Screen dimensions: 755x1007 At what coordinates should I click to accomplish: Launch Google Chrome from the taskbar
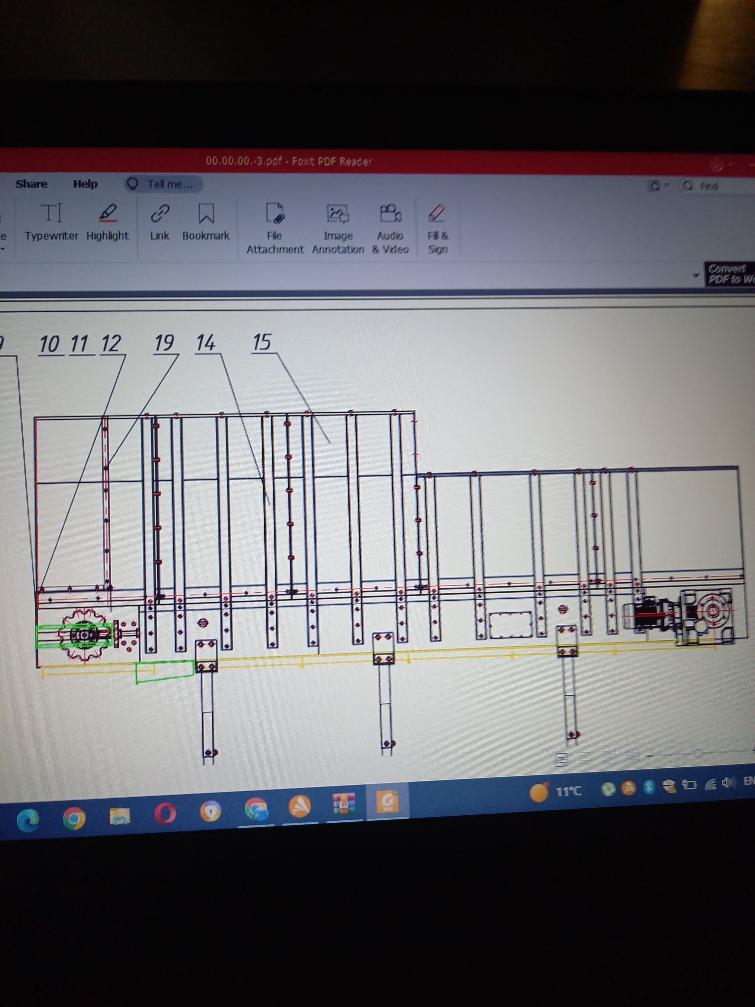[74, 819]
